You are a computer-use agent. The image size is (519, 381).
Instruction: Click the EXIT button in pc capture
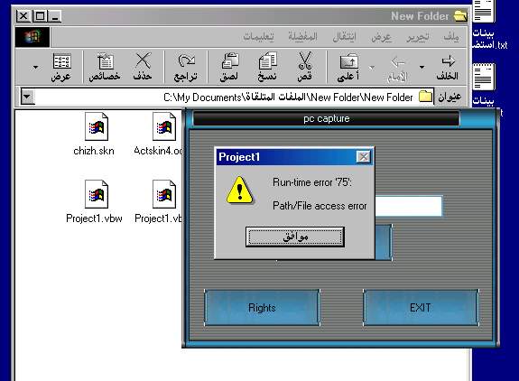pyautogui.click(x=421, y=308)
